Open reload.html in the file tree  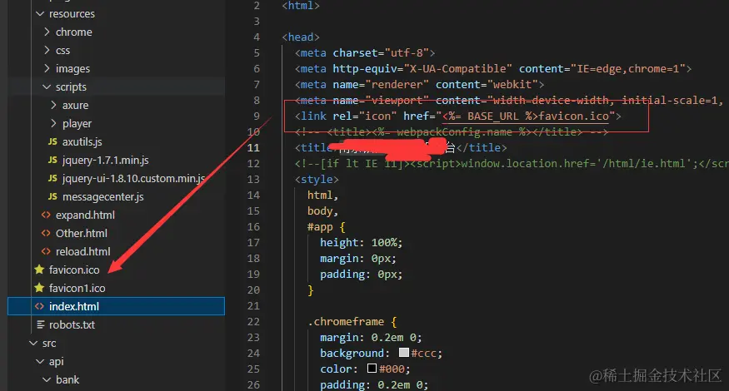pyautogui.click(x=83, y=252)
